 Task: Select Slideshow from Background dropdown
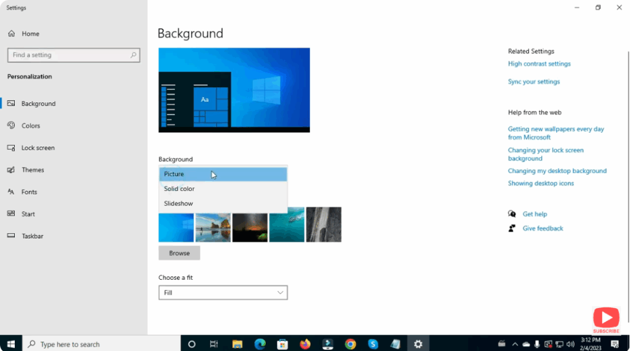point(223,204)
